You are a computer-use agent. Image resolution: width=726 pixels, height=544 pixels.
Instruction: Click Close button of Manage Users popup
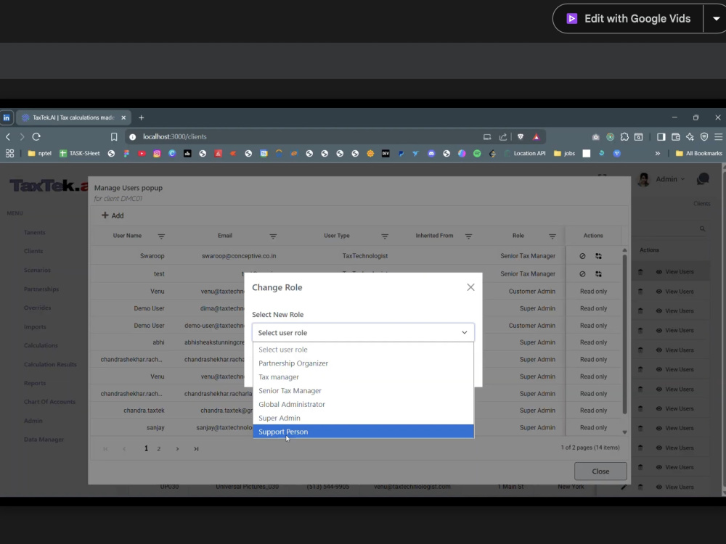(600, 471)
